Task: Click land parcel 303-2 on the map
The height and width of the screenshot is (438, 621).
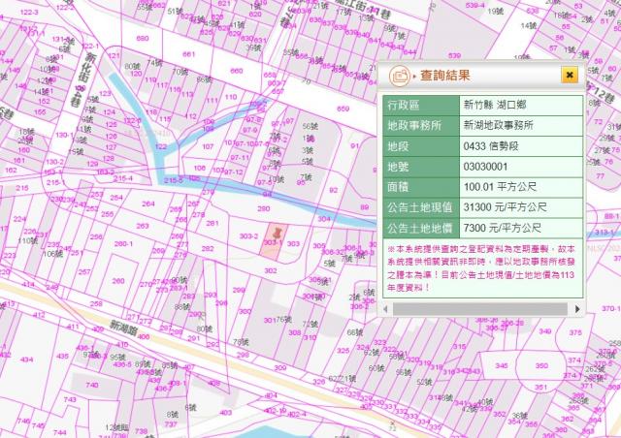Action: (x=248, y=235)
